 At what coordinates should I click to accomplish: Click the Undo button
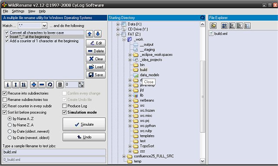coord(84,137)
